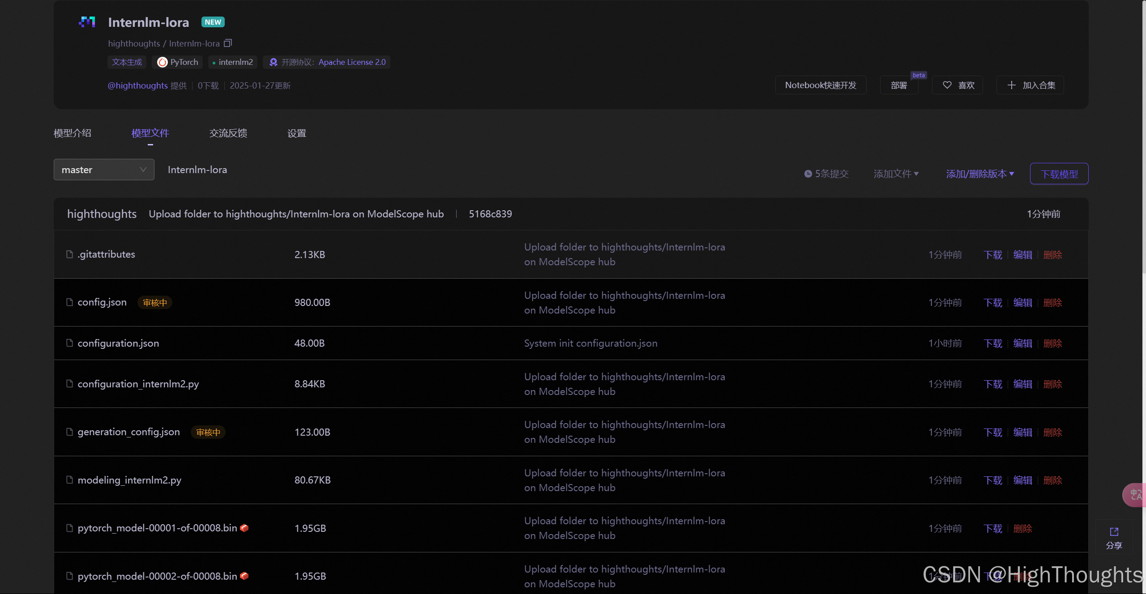Download the configuration.json file

[x=993, y=343]
